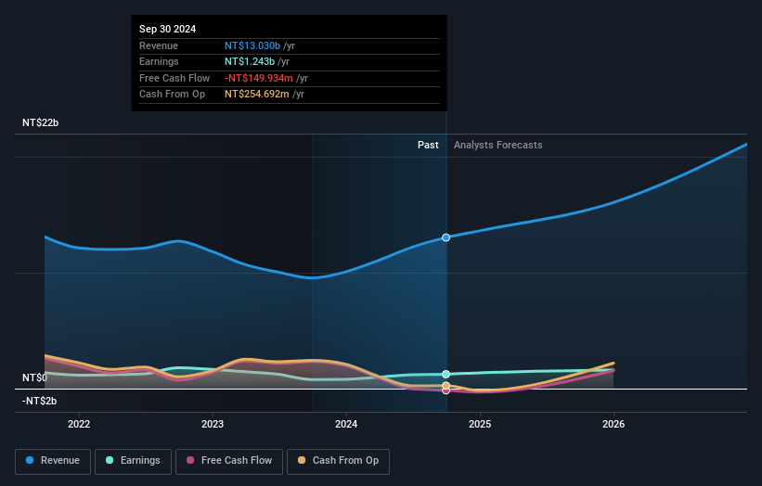Click the NT$254.692m cash from op value
The width and height of the screenshot is (762, 486).
[256, 95]
